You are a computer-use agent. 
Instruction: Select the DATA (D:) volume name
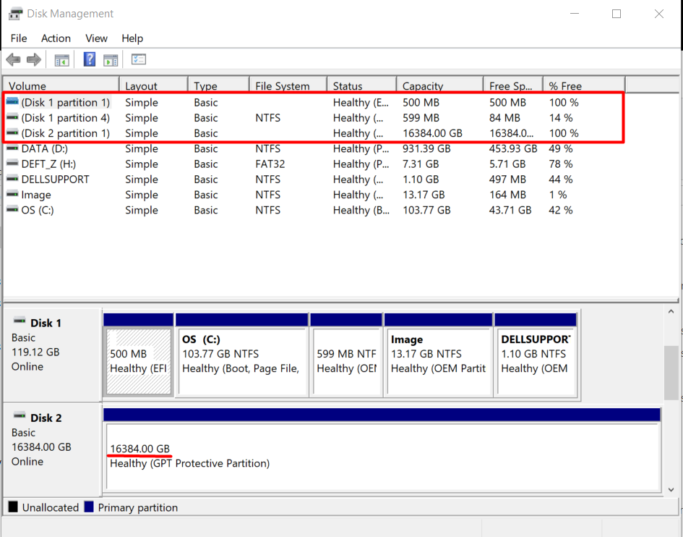point(44,149)
